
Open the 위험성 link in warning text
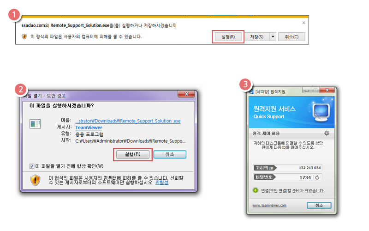tap(162, 182)
